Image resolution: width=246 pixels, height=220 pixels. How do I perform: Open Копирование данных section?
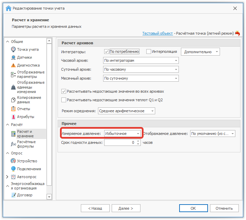coord(29,100)
